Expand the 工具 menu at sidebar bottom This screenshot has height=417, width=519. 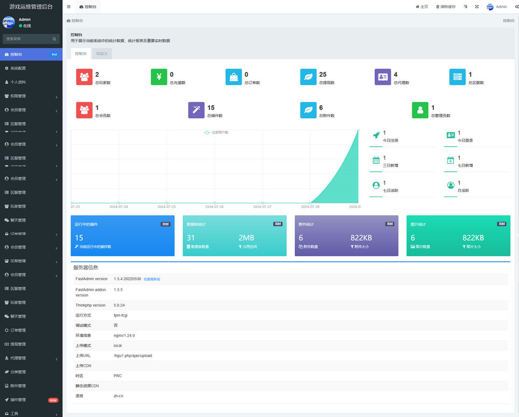coord(31,413)
